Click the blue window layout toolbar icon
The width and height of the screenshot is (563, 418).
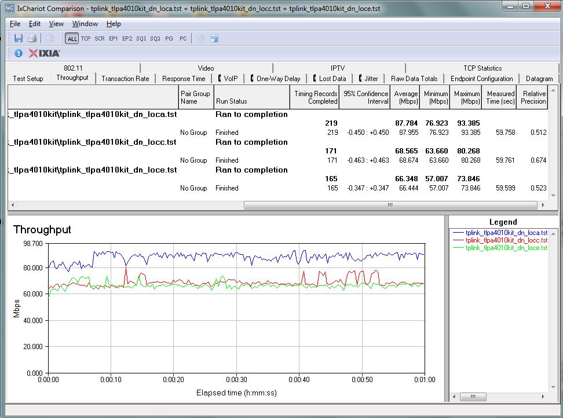point(214,38)
